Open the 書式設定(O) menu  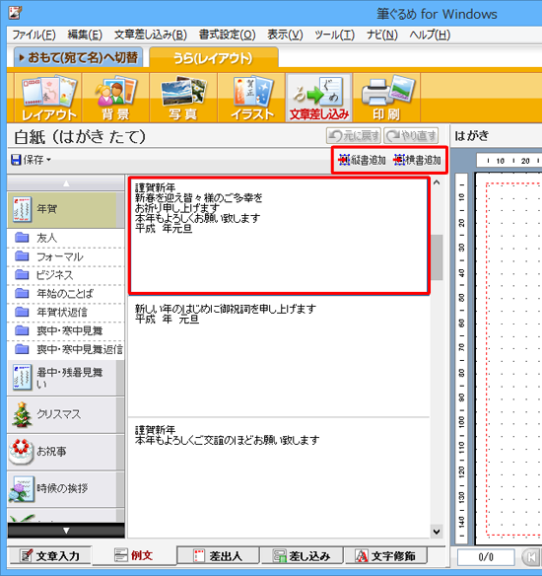pyautogui.click(x=228, y=35)
